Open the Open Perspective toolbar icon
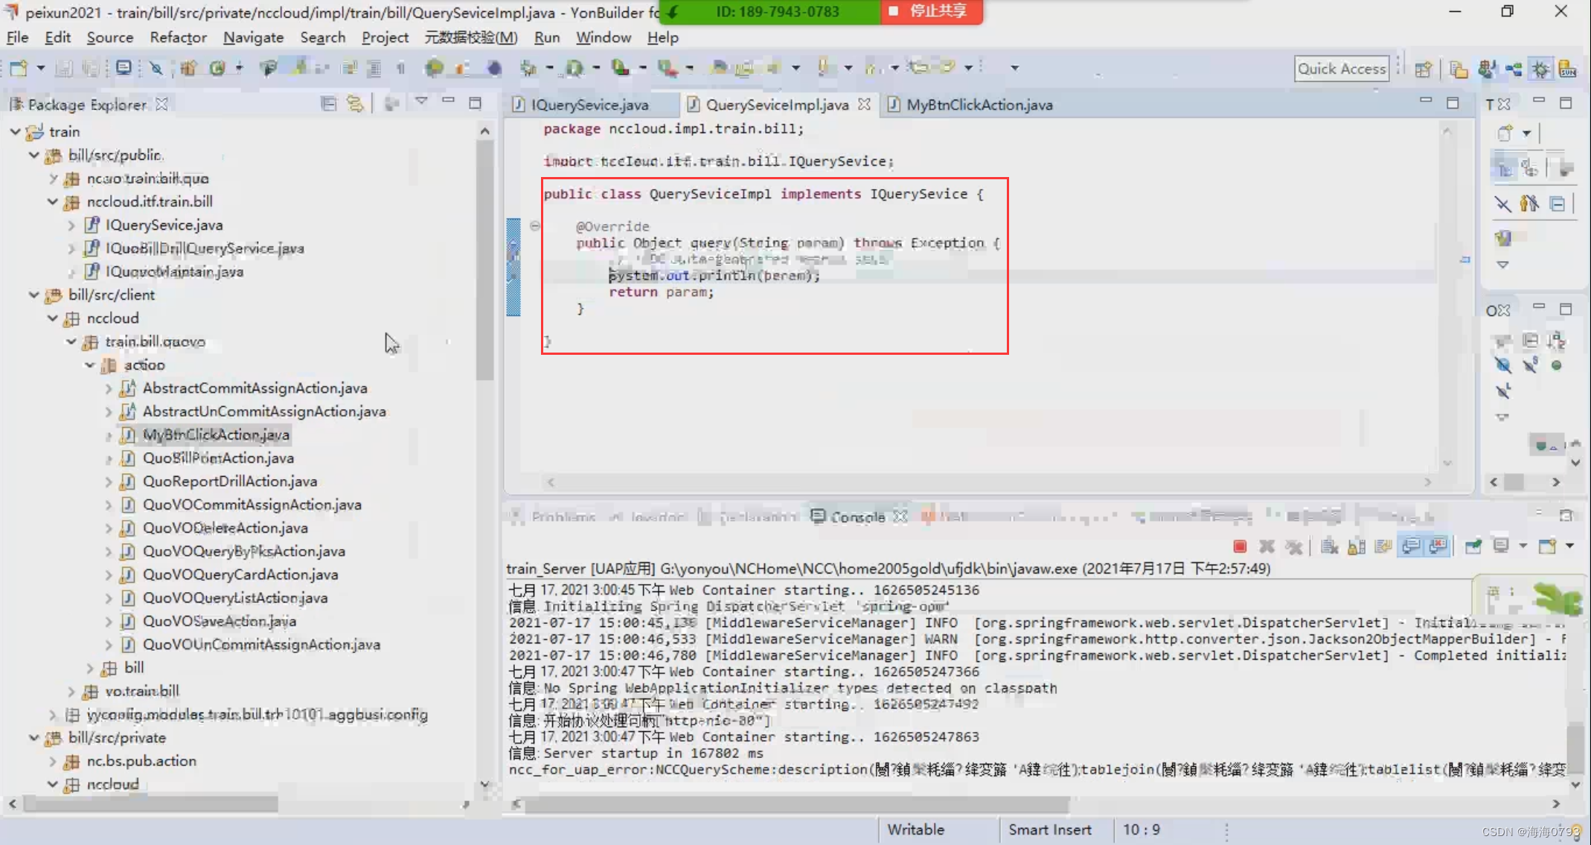Screen dimensions: 1591x845 tap(1423, 69)
